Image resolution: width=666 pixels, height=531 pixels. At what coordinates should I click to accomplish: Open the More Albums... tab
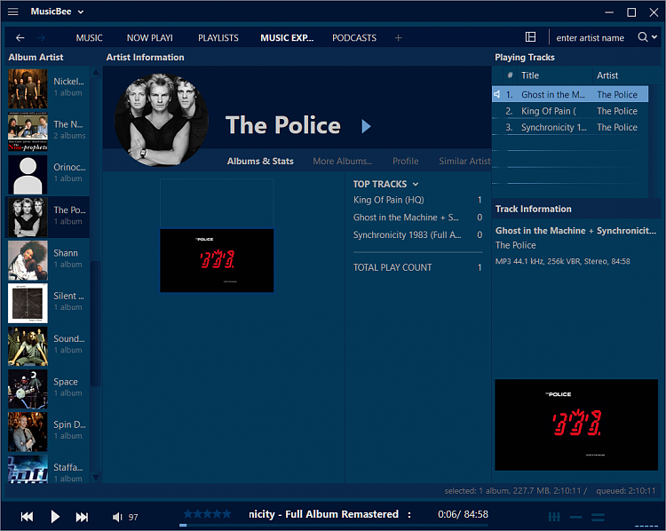(343, 161)
